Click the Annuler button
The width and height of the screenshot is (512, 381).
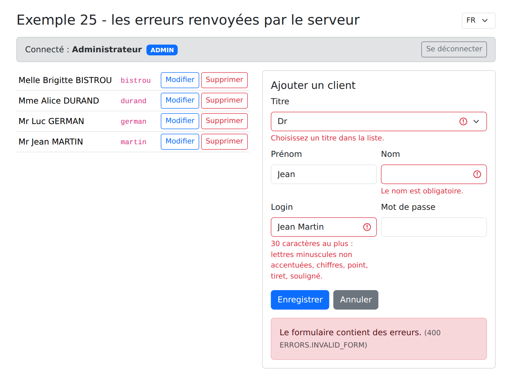[356, 300]
